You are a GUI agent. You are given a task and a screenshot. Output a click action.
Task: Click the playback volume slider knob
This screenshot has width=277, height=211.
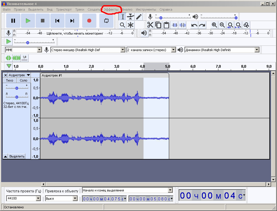coord(236,18)
